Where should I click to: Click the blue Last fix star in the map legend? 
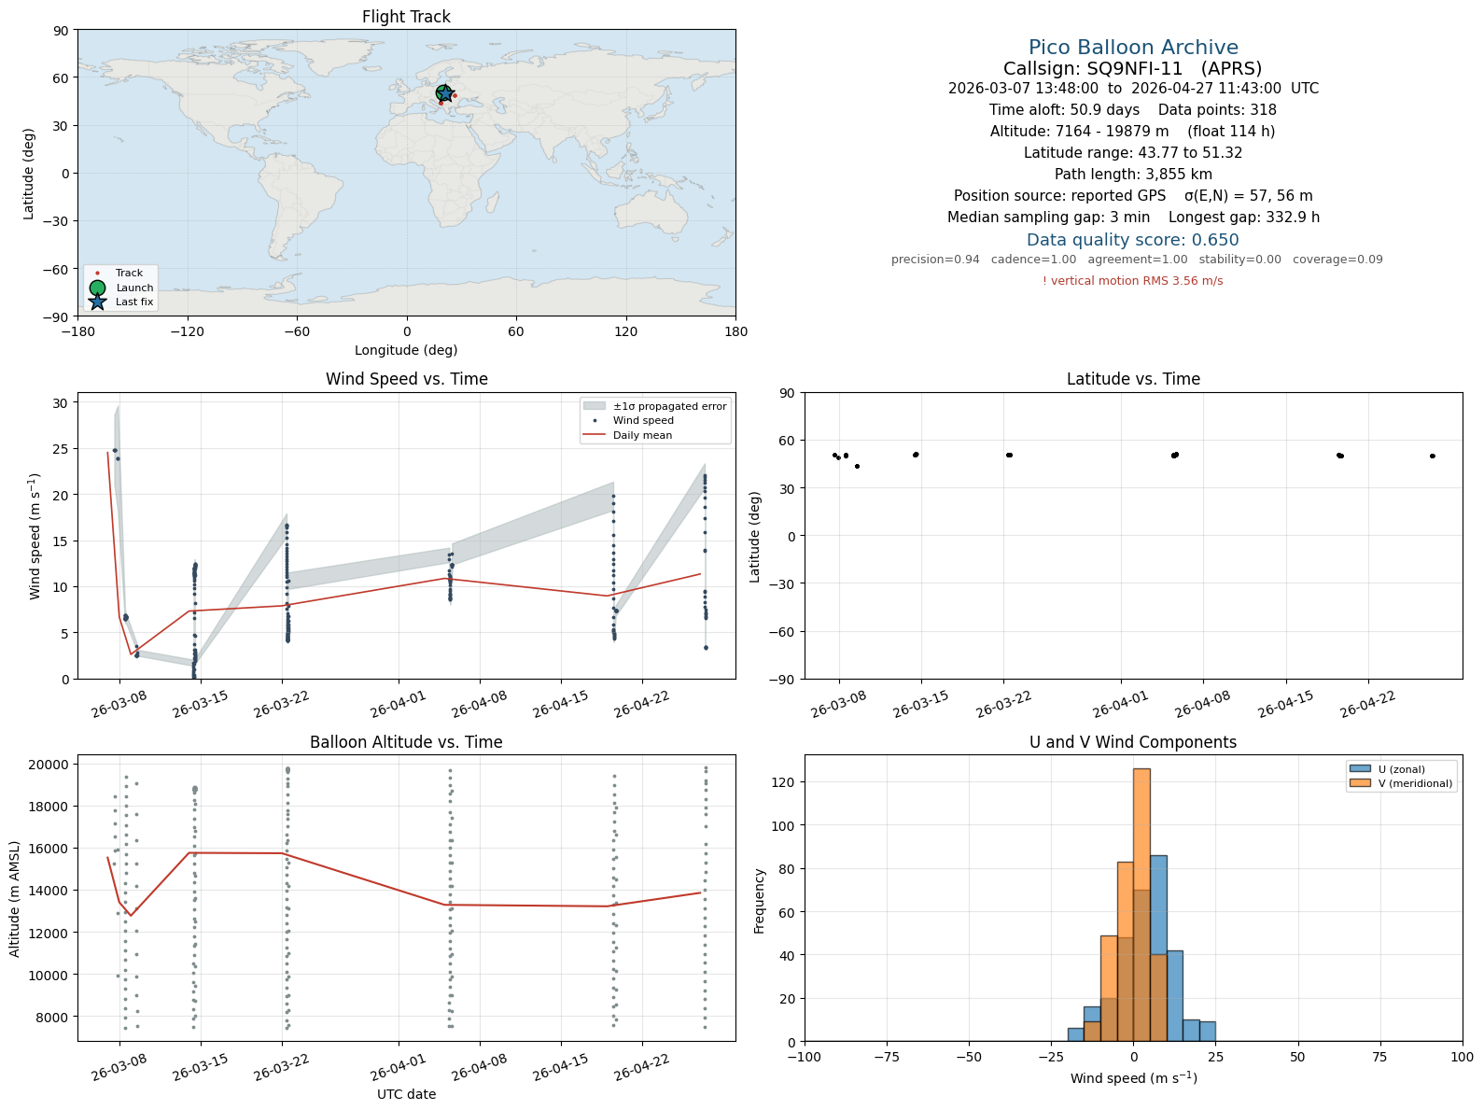(97, 302)
